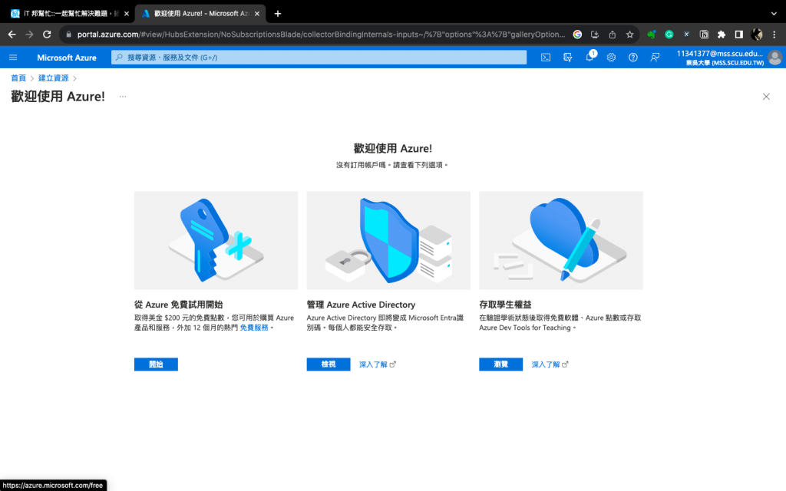Click the 瀏覽 button for student benefits
786x491 pixels.
pos(500,364)
